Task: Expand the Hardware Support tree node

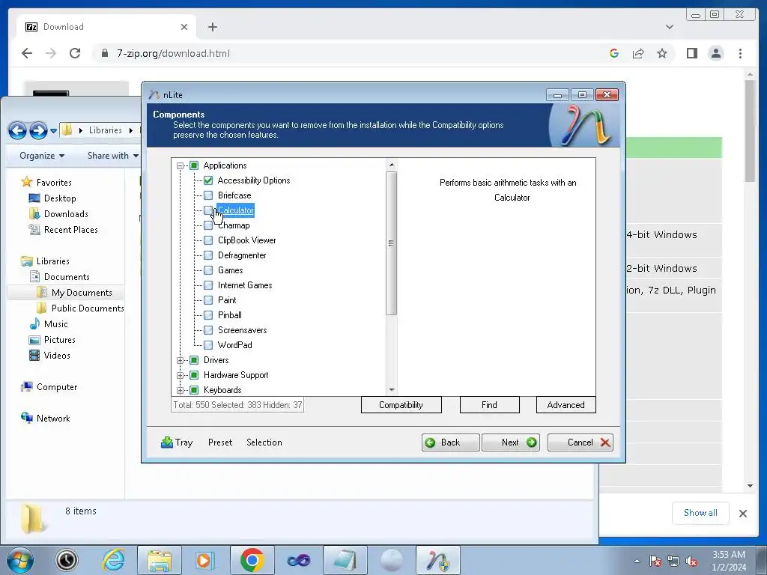Action: [180, 376]
